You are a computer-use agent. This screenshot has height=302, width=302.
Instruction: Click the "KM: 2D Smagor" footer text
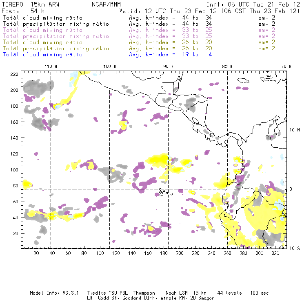[x=196, y=298]
